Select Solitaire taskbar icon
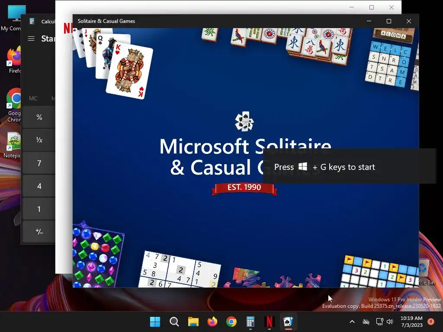Viewport: 443px width, 332px height. (288, 322)
